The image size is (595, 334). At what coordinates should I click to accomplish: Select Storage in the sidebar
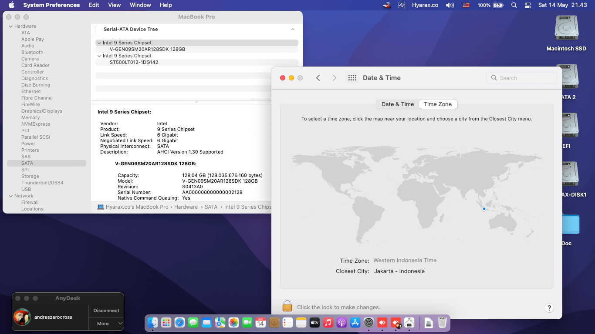click(x=30, y=176)
